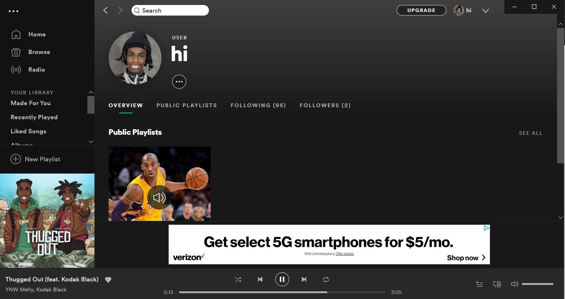This screenshot has width=565, height=299.
Task: Click the small profile avatar in header
Action: pos(458,10)
